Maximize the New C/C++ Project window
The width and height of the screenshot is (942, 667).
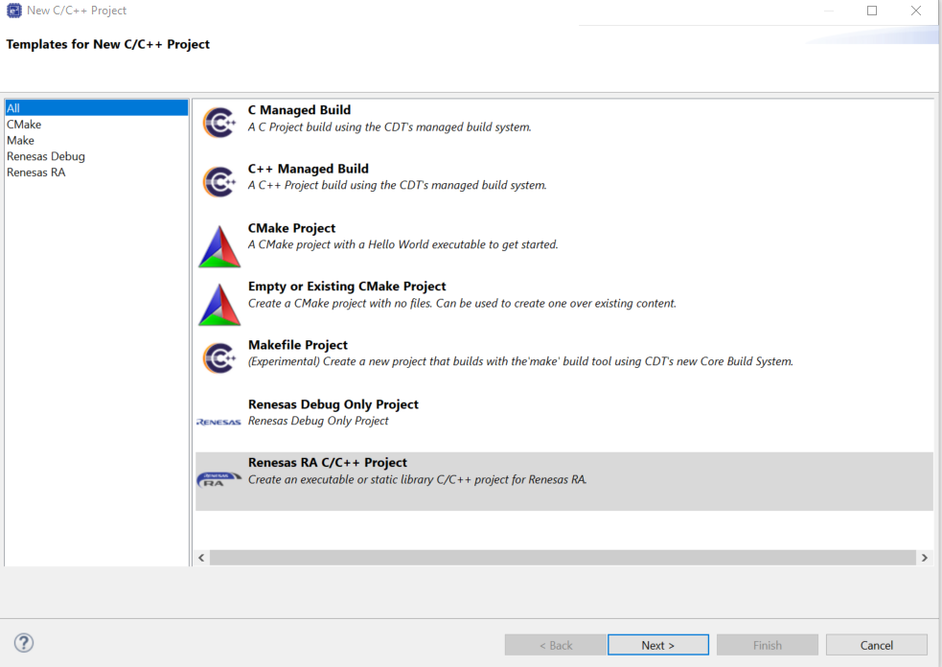(872, 11)
